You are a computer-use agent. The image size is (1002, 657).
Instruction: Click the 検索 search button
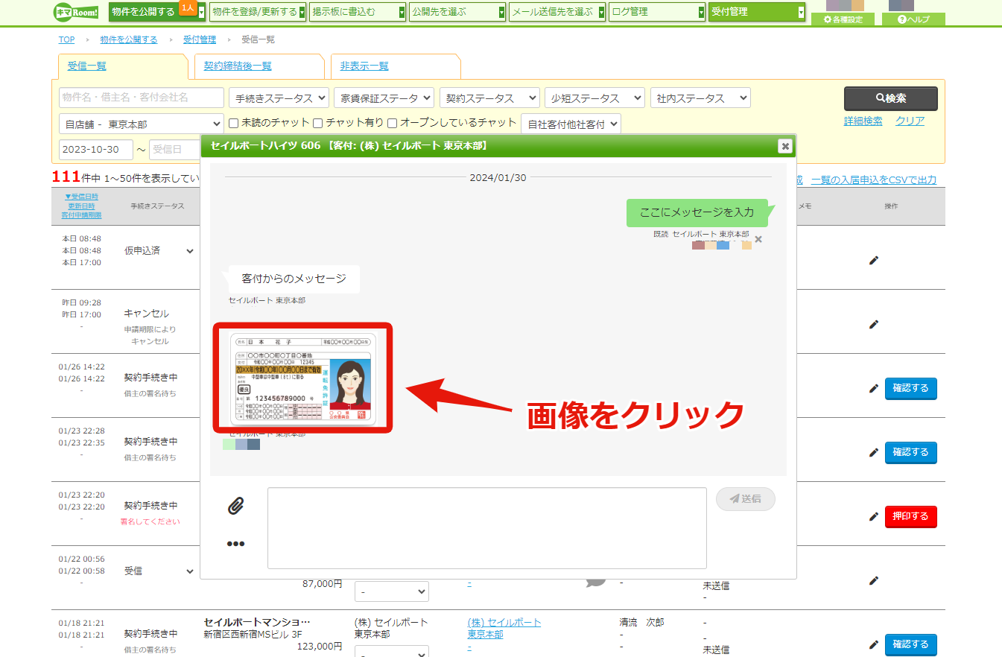[891, 98]
